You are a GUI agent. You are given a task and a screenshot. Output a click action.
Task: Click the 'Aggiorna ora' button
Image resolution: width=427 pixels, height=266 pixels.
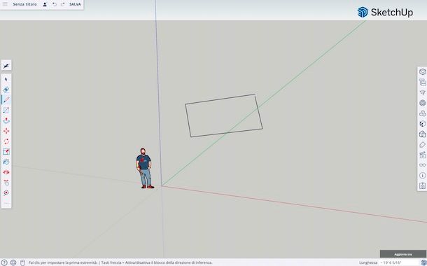point(403,254)
